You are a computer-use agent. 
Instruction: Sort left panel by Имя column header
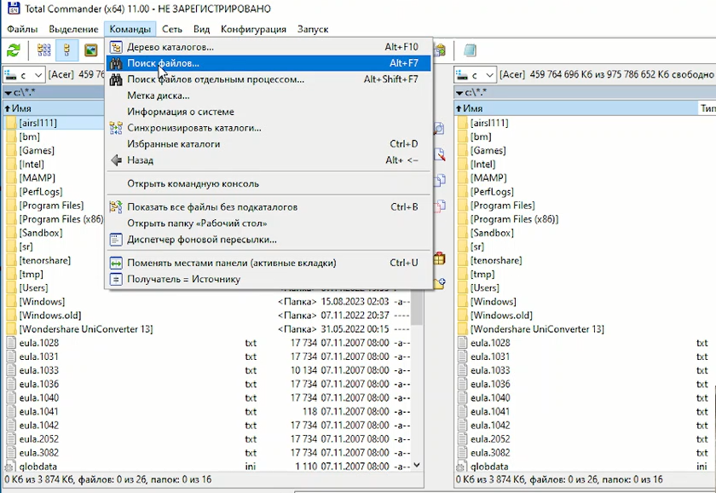(x=54, y=108)
